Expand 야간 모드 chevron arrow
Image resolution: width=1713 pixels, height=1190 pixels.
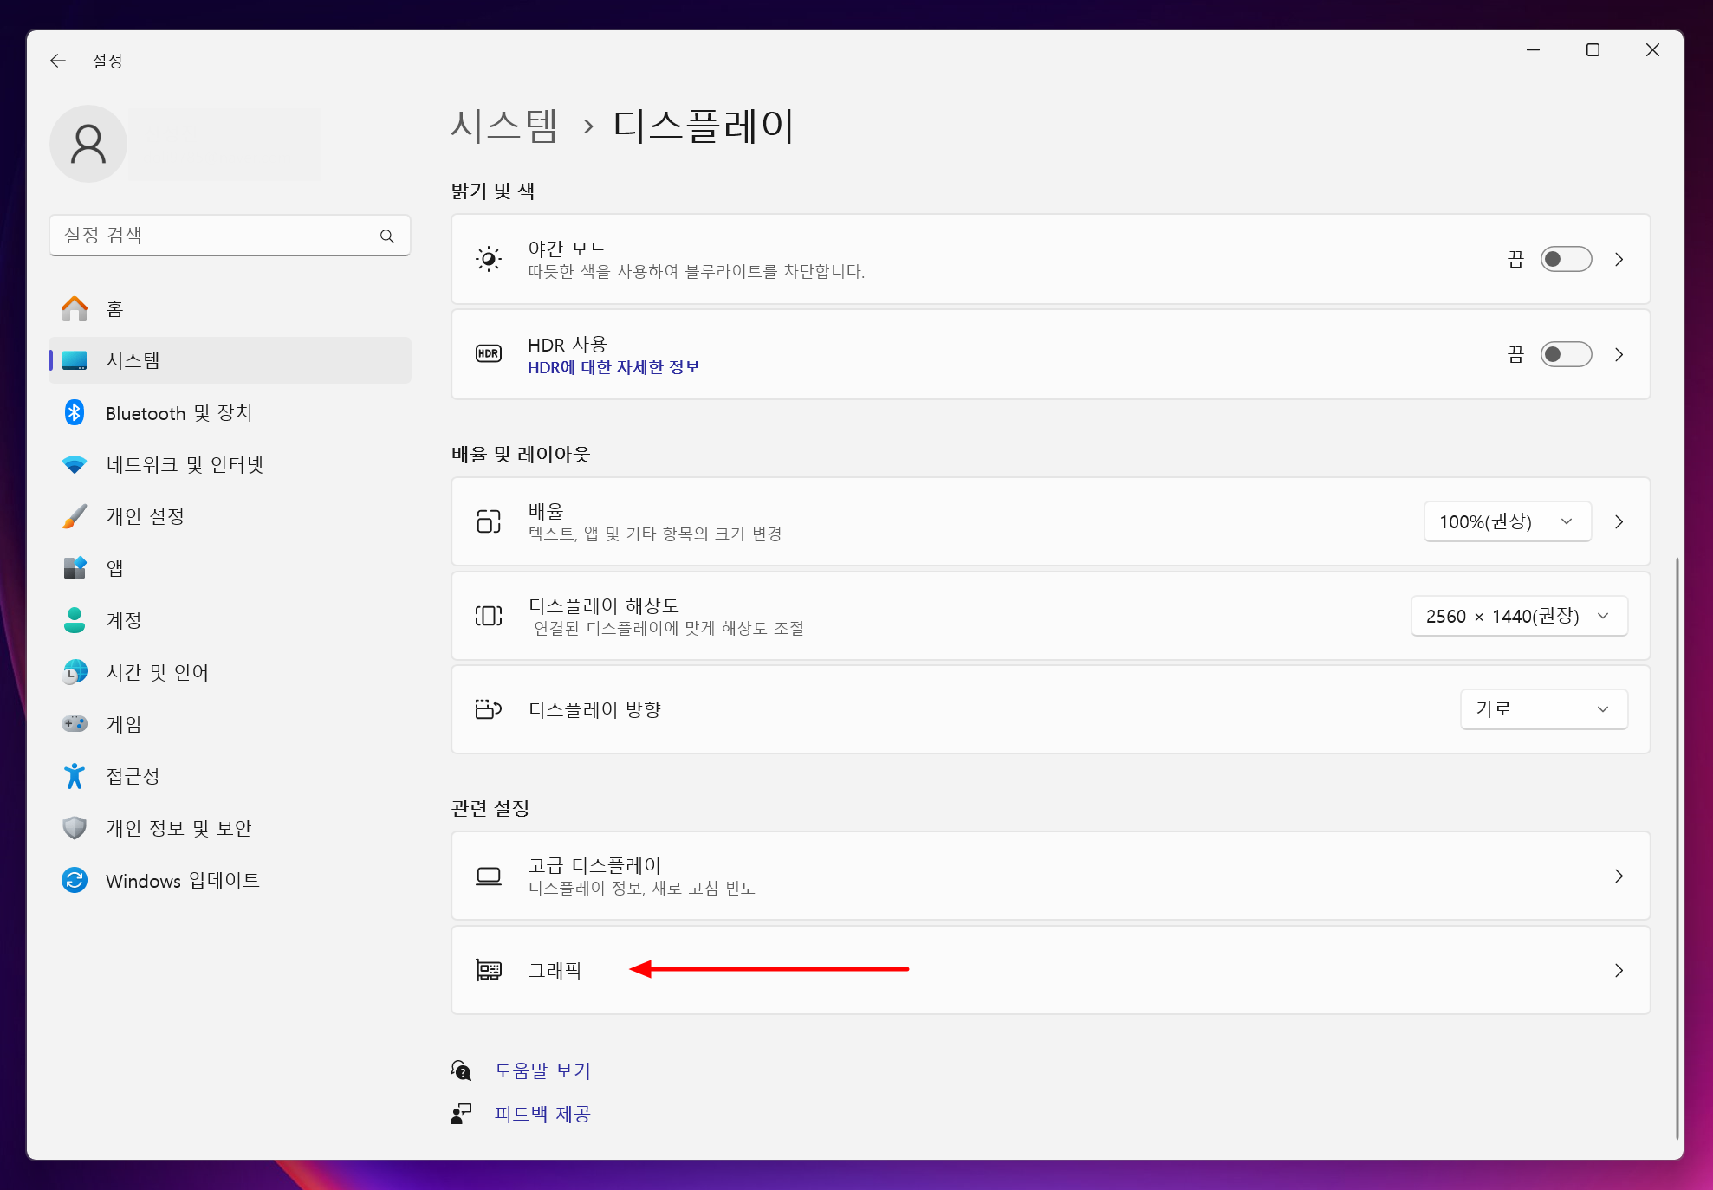tap(1619, 259)
